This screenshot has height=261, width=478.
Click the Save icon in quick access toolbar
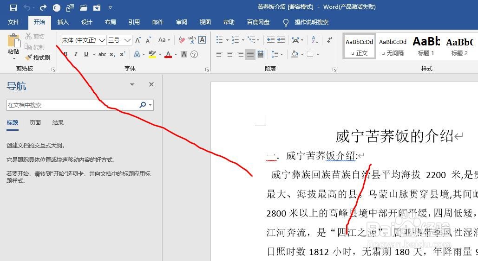[x=13, y=7]
